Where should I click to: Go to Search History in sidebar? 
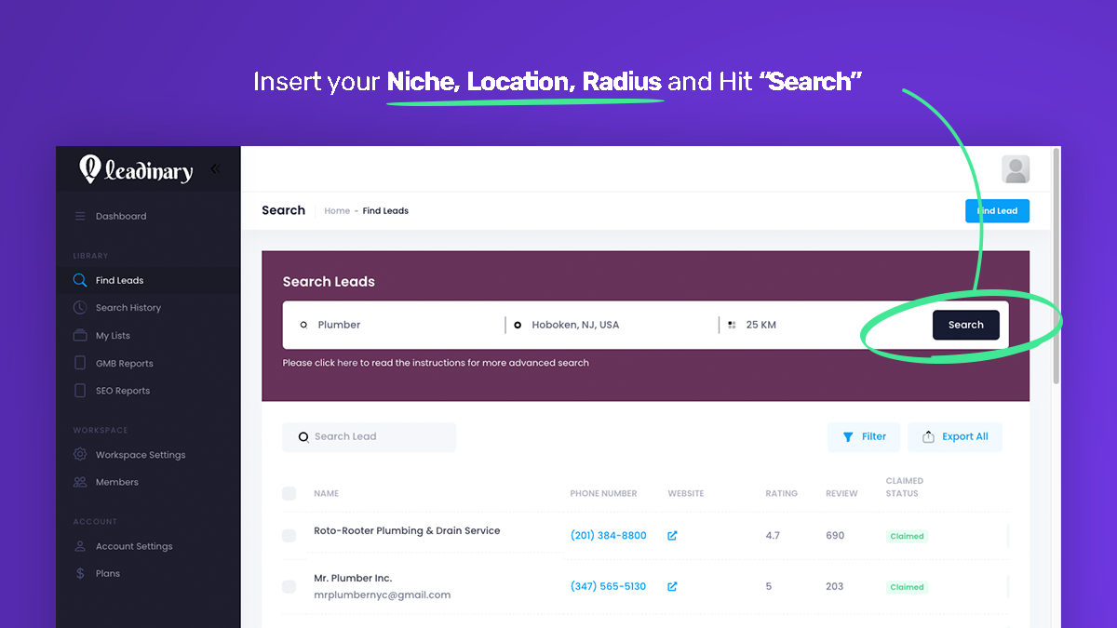click(128, 308)
